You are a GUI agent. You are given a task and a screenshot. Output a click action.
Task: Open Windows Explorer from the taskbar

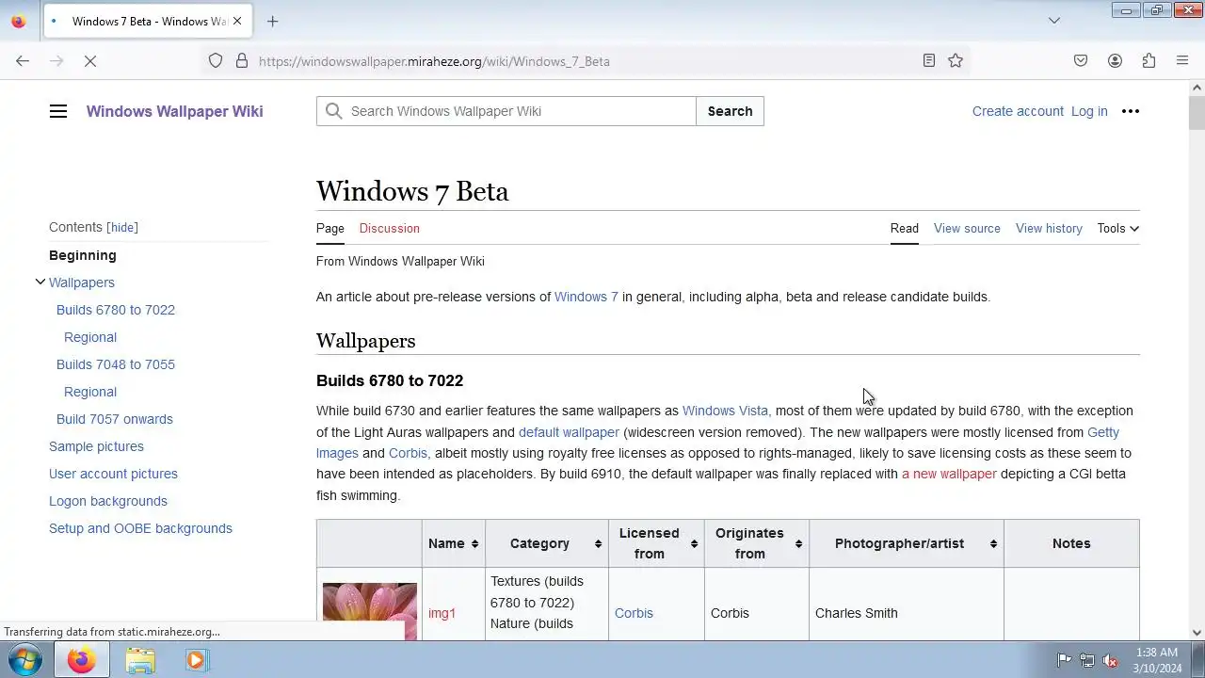tap(140, 660)
